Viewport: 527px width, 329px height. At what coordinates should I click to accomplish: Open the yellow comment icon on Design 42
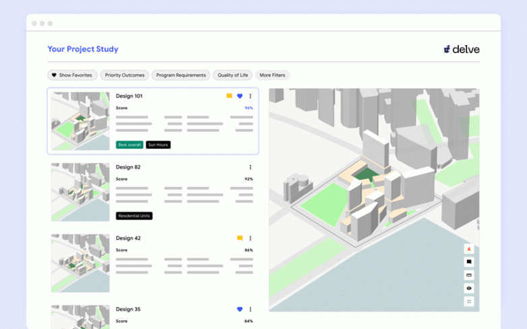click(x=239, y=238)
